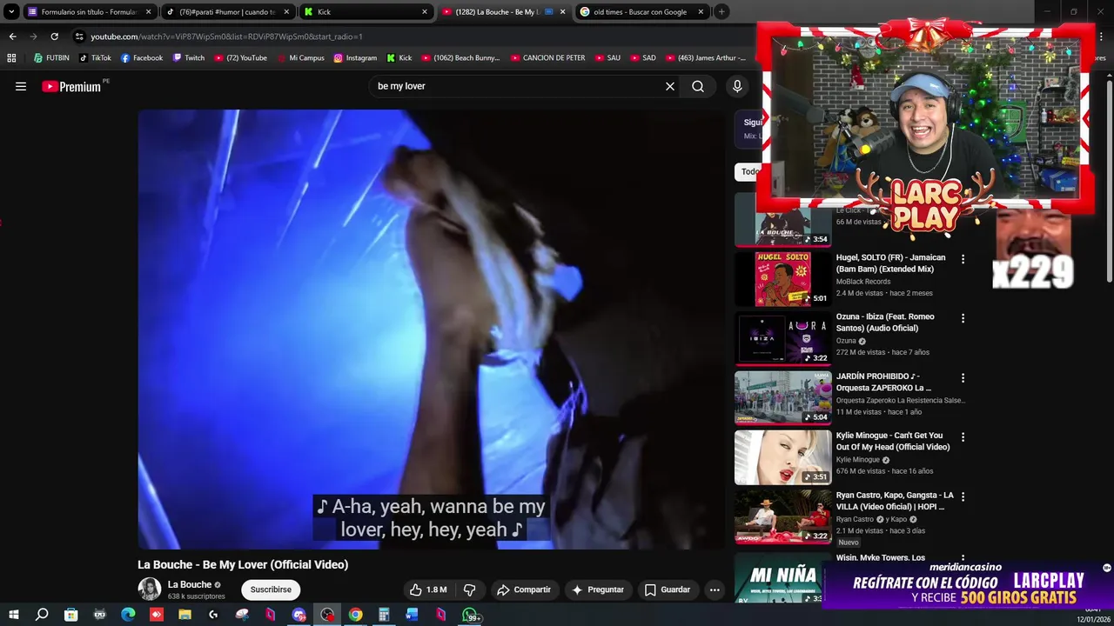Open the browser tab search dropdown arrow
Image resolution: width=1114 pixels, height=626 pixels.
[11, 12]
